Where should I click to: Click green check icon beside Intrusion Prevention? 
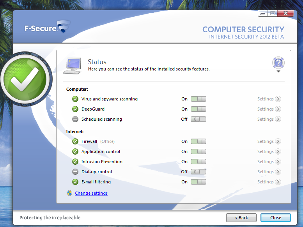75,162
